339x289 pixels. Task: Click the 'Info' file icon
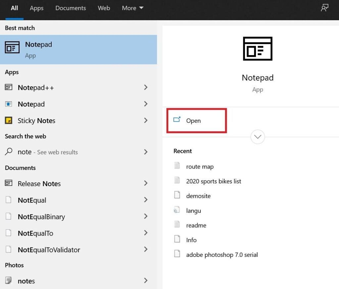[x=178, y=240]
